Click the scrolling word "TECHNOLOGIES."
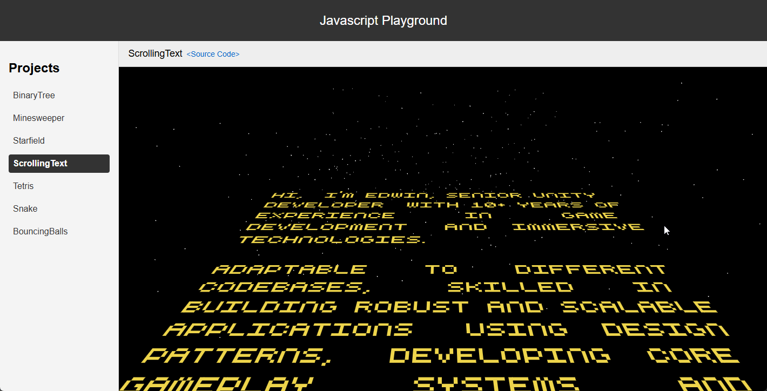Image resolution: width=767 pixels, height=391 pixels. pyautogui.click(x=333, y=239)
